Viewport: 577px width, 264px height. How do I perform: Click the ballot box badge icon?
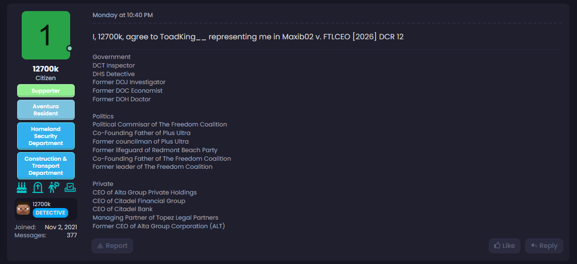pyautogui.click(x=70, y=187)
